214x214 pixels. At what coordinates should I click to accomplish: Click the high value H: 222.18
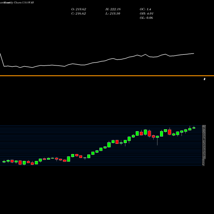[x=113, y=9]
